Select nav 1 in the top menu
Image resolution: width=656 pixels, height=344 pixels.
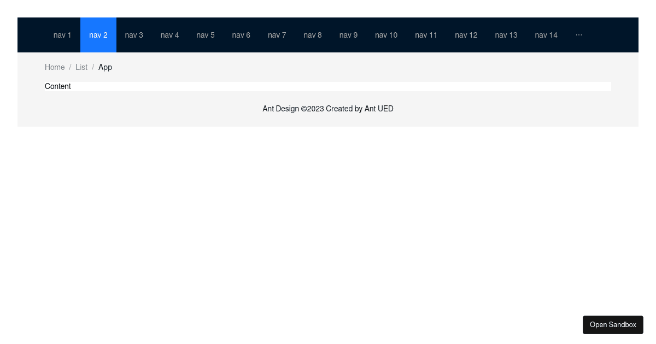pyautogui.click(x=62, y=35)
